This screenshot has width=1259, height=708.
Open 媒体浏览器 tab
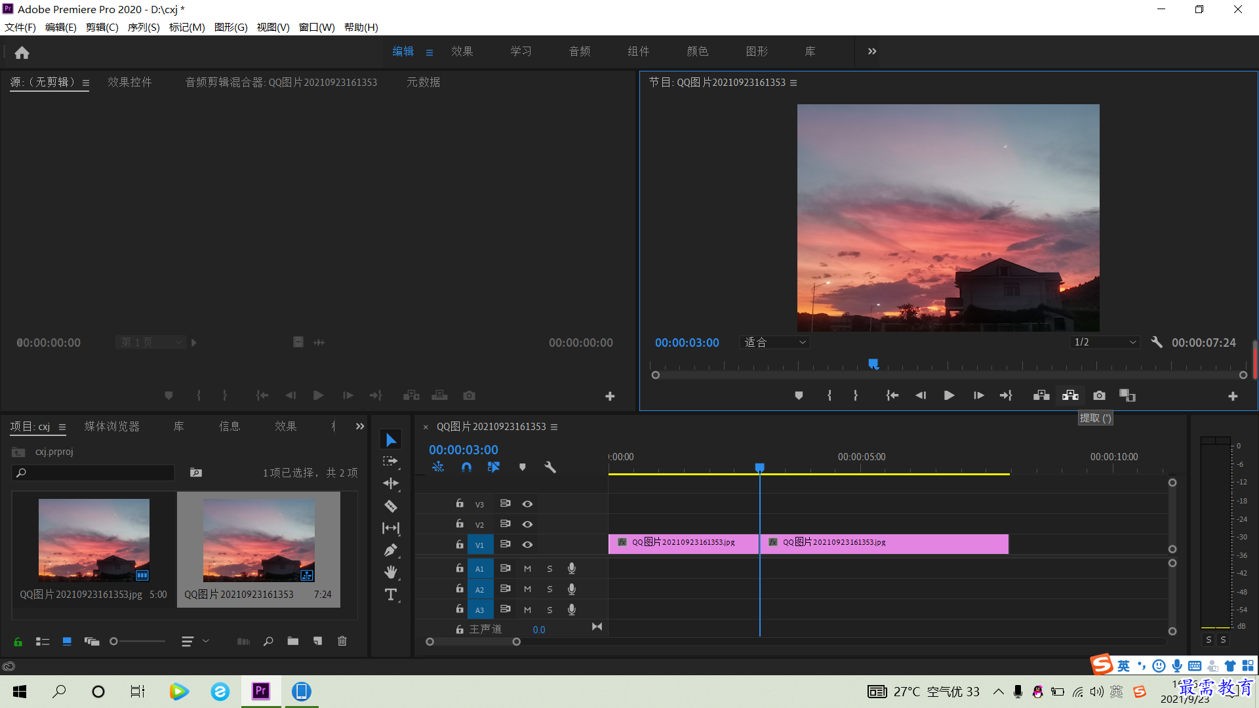click(x=112, y=426)
